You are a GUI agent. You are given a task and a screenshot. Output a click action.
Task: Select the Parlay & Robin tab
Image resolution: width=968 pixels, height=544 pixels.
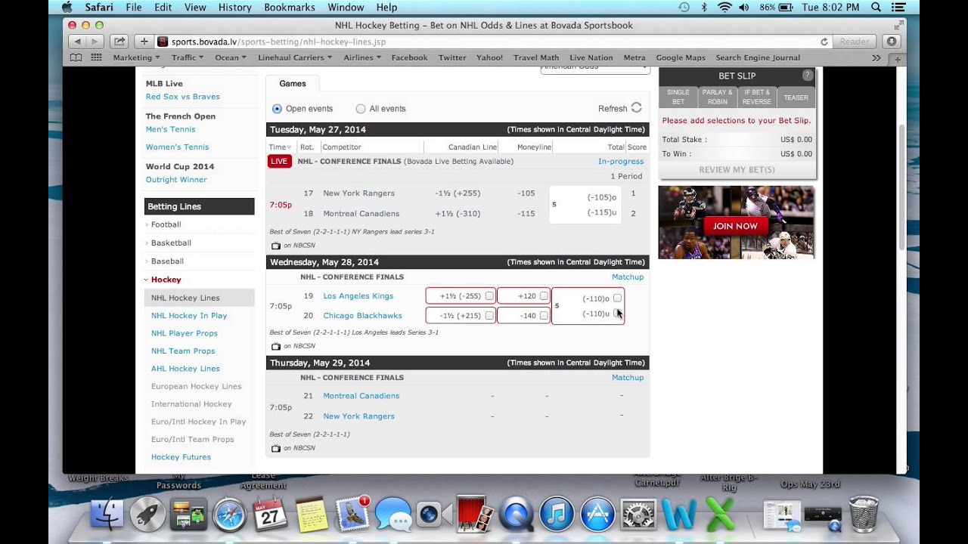718,97
